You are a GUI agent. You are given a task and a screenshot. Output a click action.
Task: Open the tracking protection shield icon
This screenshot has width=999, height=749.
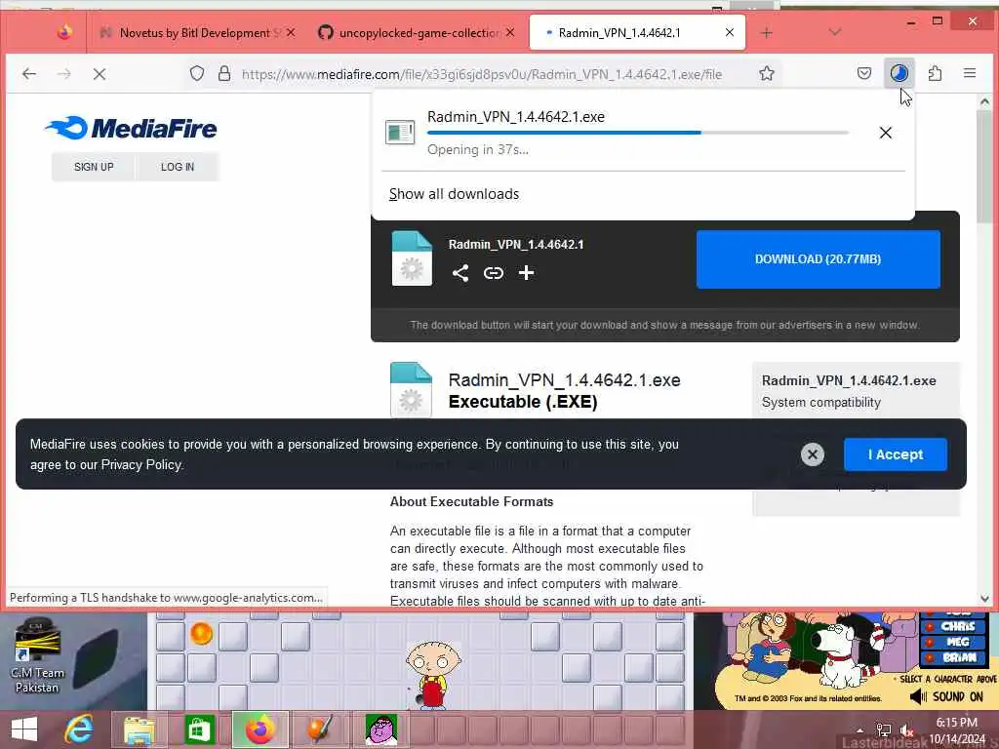(x=197, y=74)
